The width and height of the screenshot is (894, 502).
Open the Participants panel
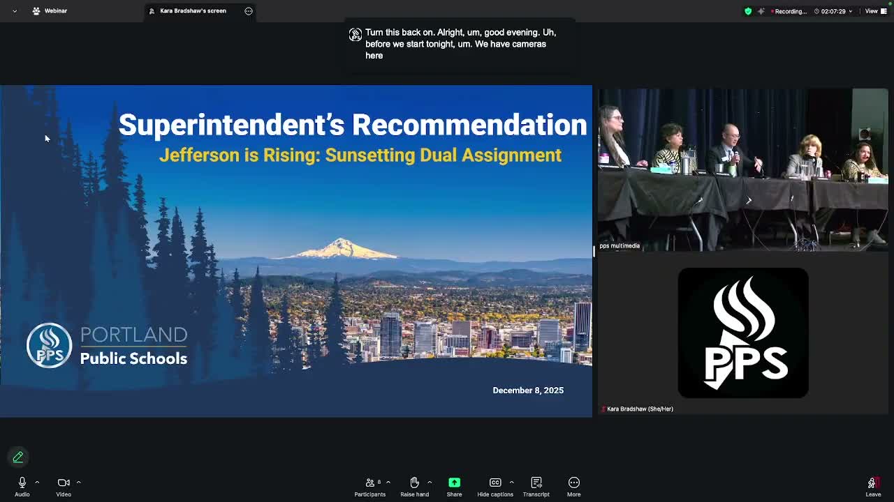click(x=370, y=482)
